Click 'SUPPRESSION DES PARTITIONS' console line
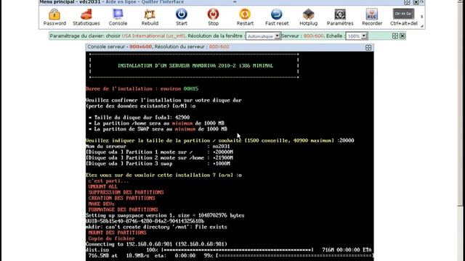 pyautogui.click(x=126, y=192)
